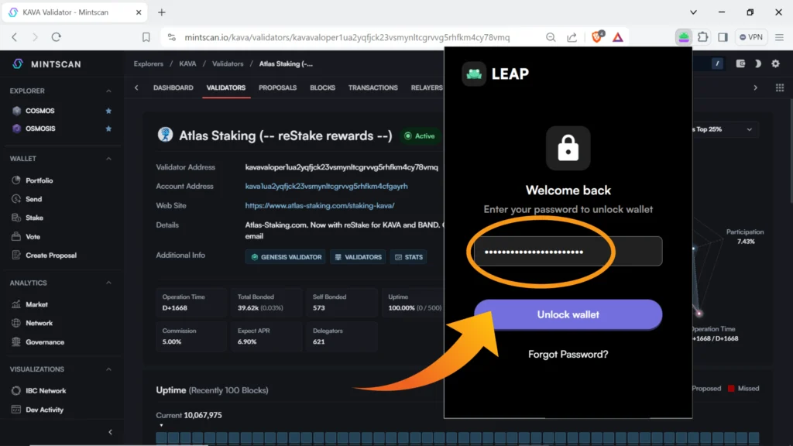Collapse the EXPLORER sidebar section

point(108,91)
